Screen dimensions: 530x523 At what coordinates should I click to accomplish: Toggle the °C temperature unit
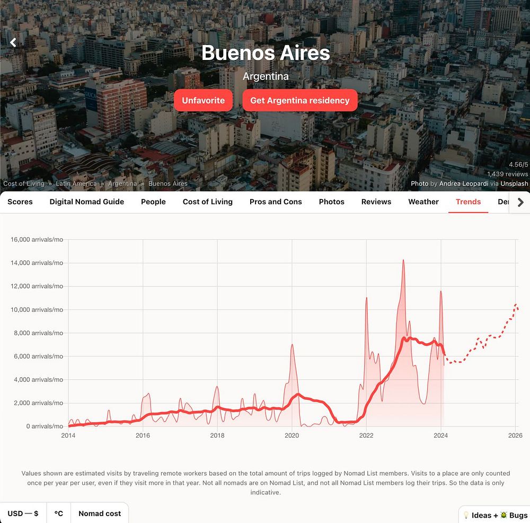click(58, 513)
